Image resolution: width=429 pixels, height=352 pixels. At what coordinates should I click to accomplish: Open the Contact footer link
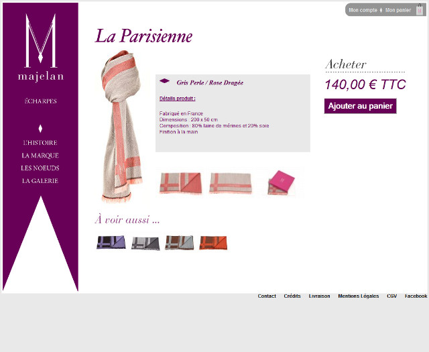[267, 296]
